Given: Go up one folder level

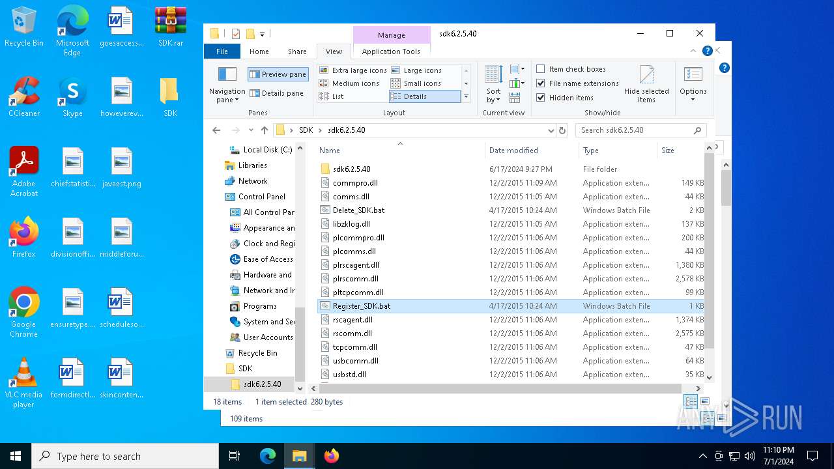Looking at the screenshot, I should coord(264,130).
